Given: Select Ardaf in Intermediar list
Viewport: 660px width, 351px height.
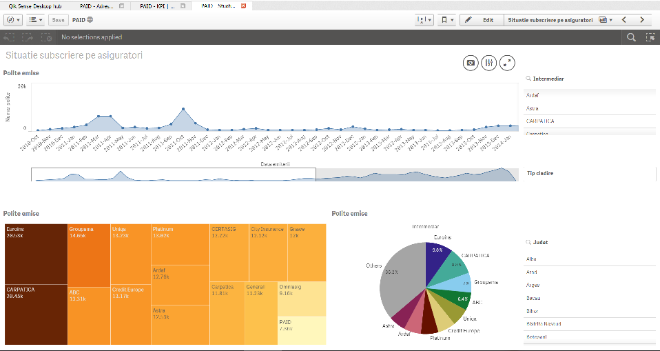Looking at the screenshot, I should point(590,95).
